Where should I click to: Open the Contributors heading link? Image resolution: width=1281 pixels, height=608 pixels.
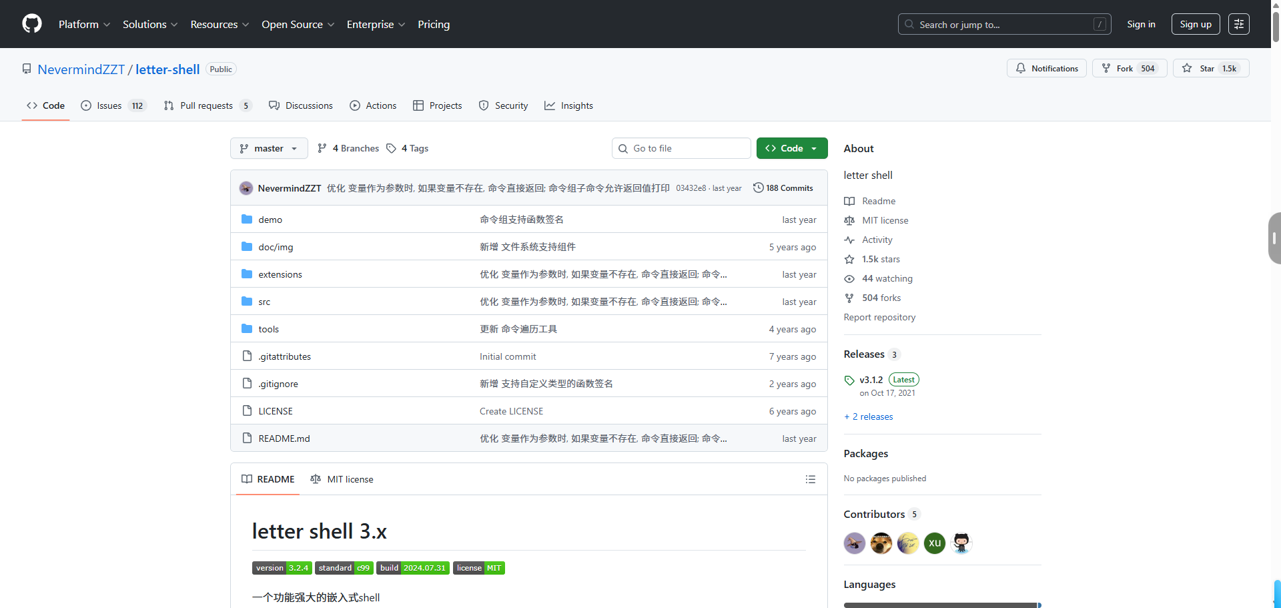click(882, 514)
